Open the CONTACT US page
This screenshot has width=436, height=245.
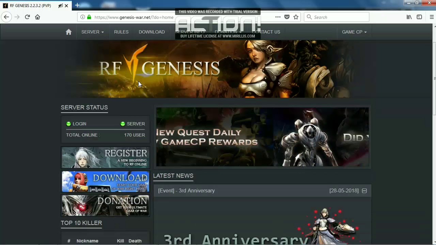[x=266, y=32]
